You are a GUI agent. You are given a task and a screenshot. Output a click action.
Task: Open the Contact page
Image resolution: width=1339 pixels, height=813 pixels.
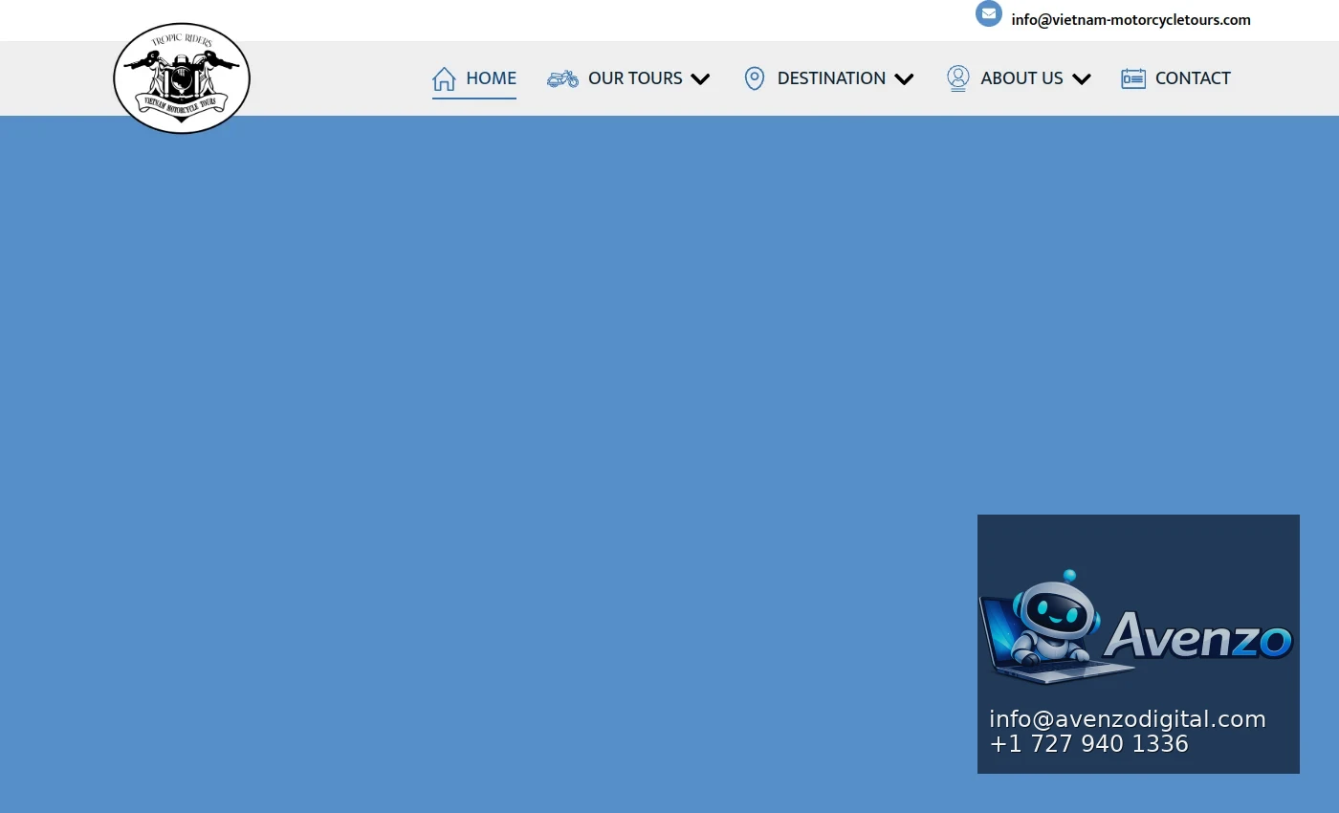click(x=1193, y=78)
